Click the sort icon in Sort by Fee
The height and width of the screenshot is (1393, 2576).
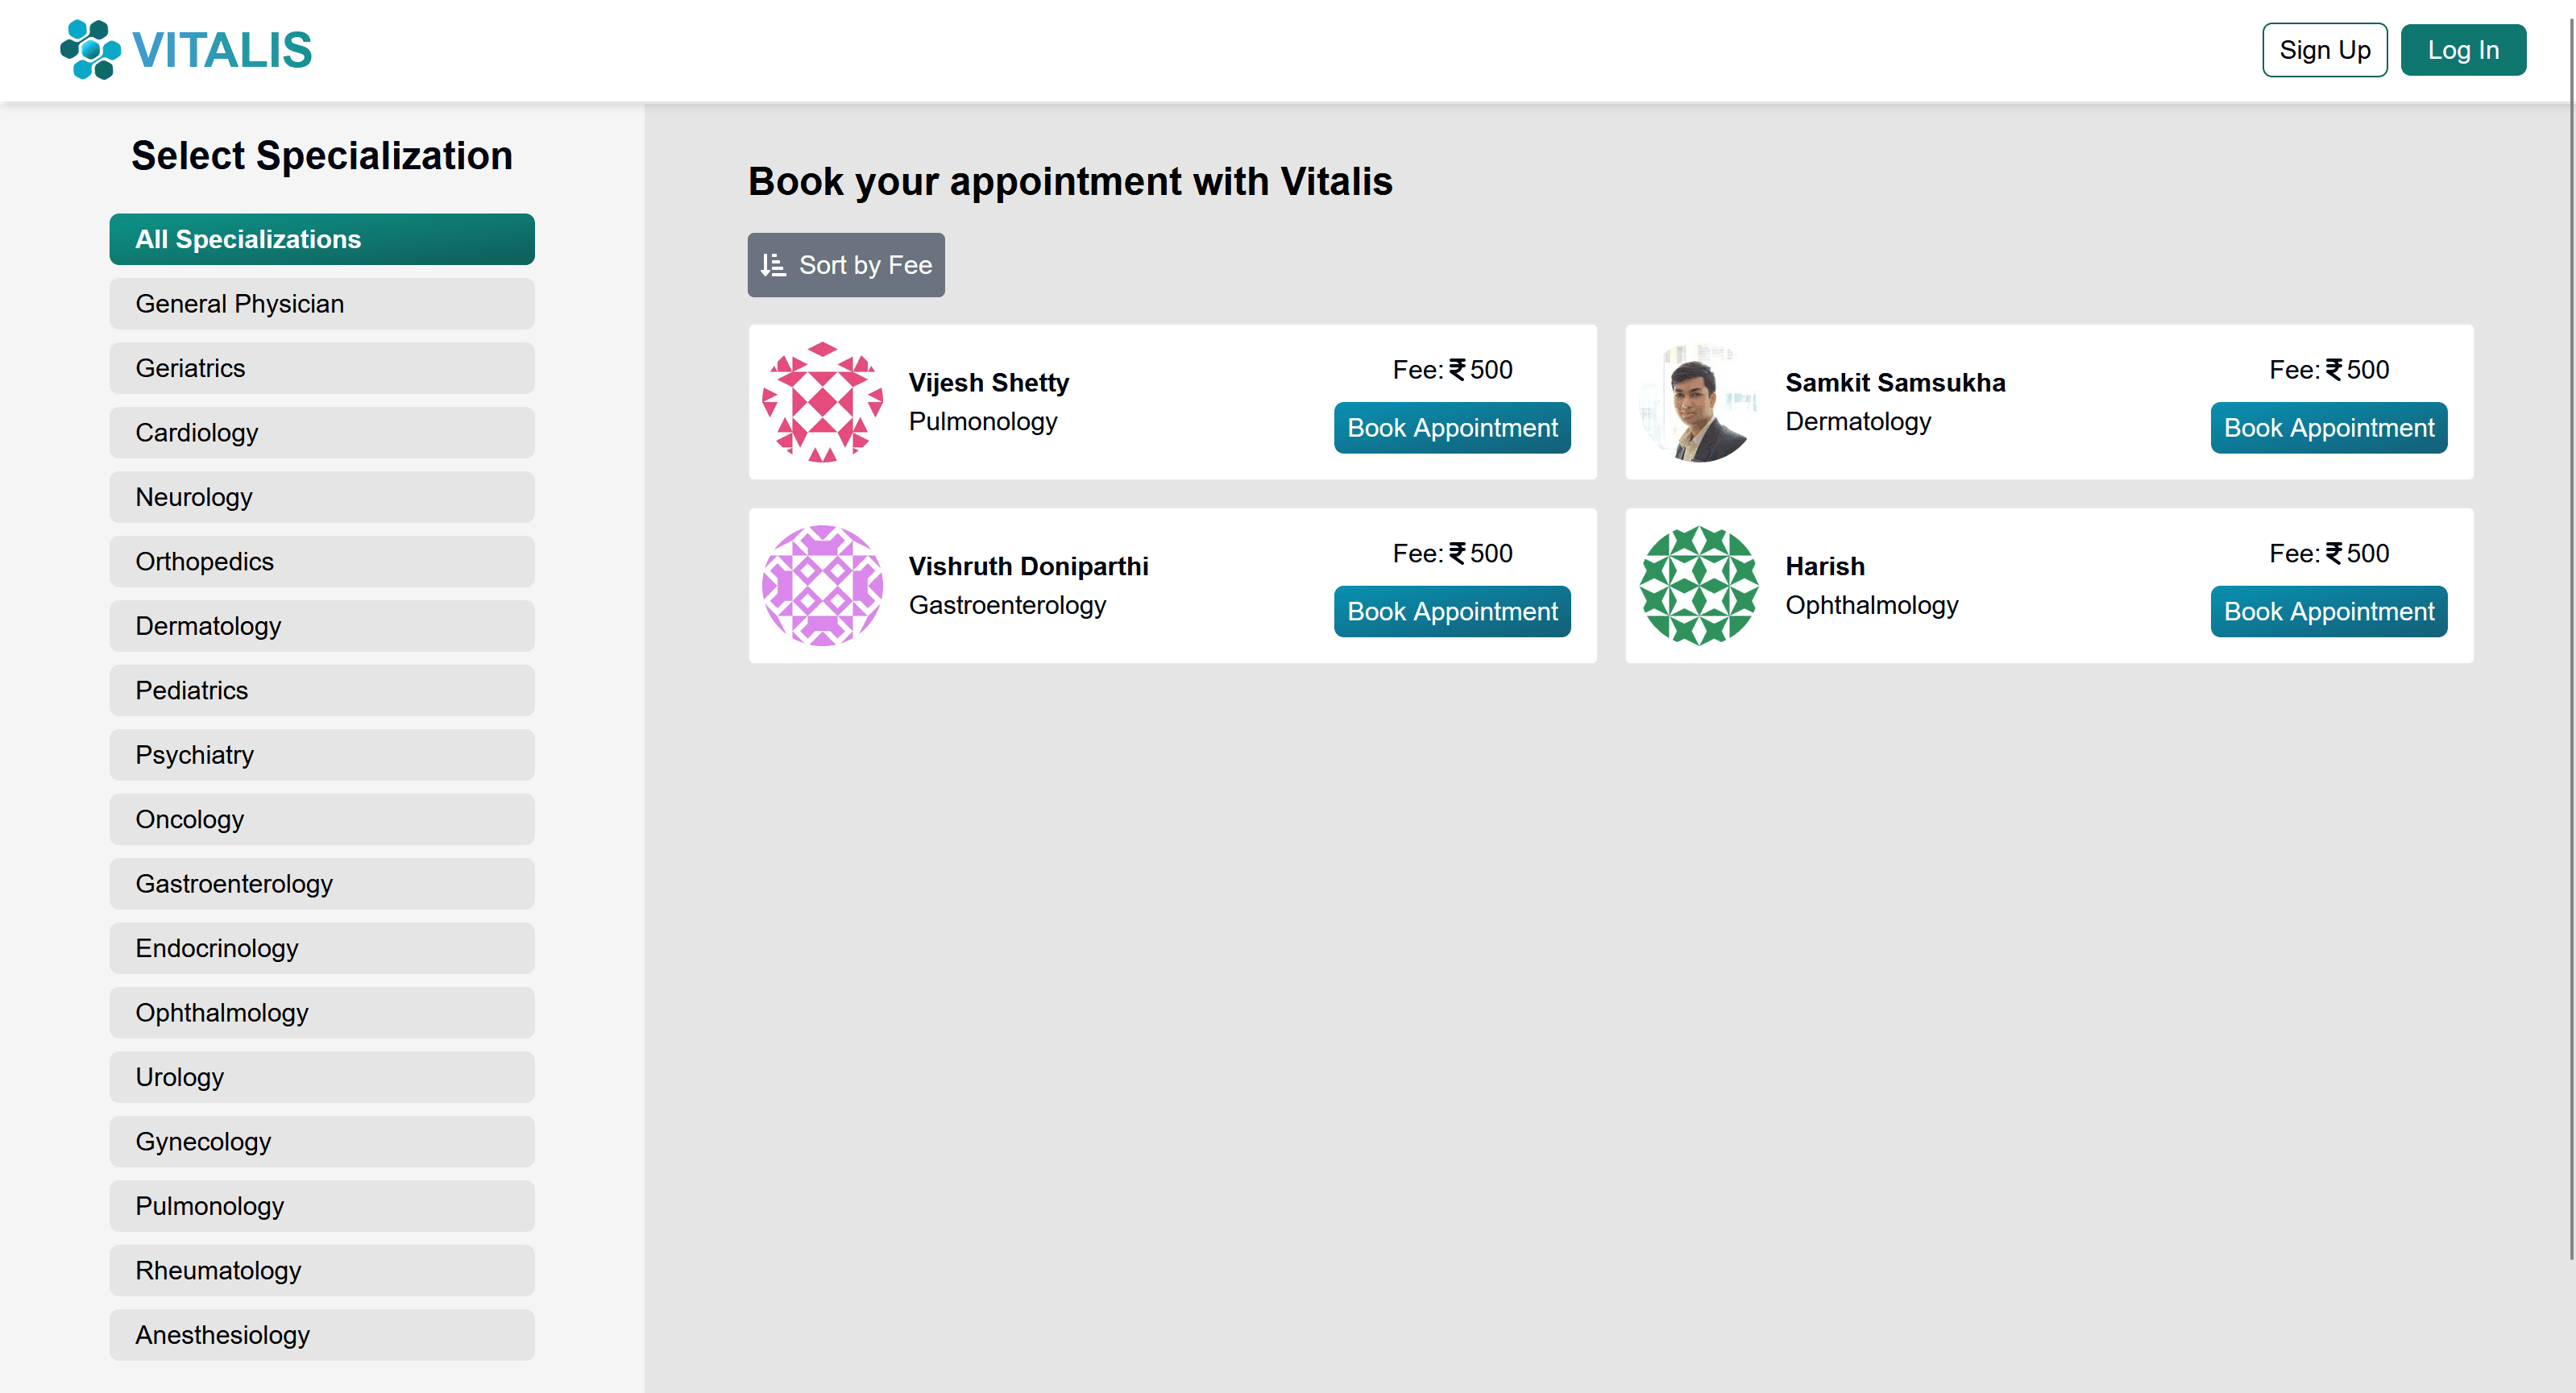(x=772, y=265)
